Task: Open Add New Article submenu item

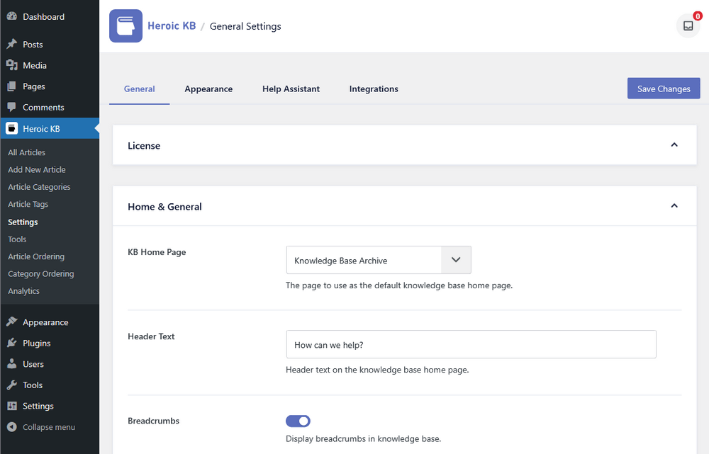Action: click(x=37, y=169)
